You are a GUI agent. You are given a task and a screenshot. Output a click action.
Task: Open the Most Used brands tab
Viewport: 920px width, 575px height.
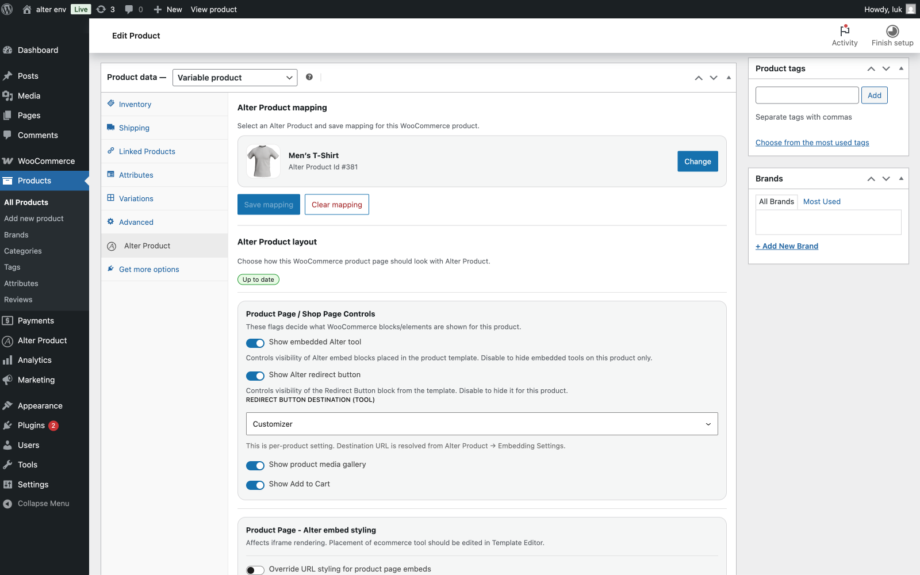[821, 201]
